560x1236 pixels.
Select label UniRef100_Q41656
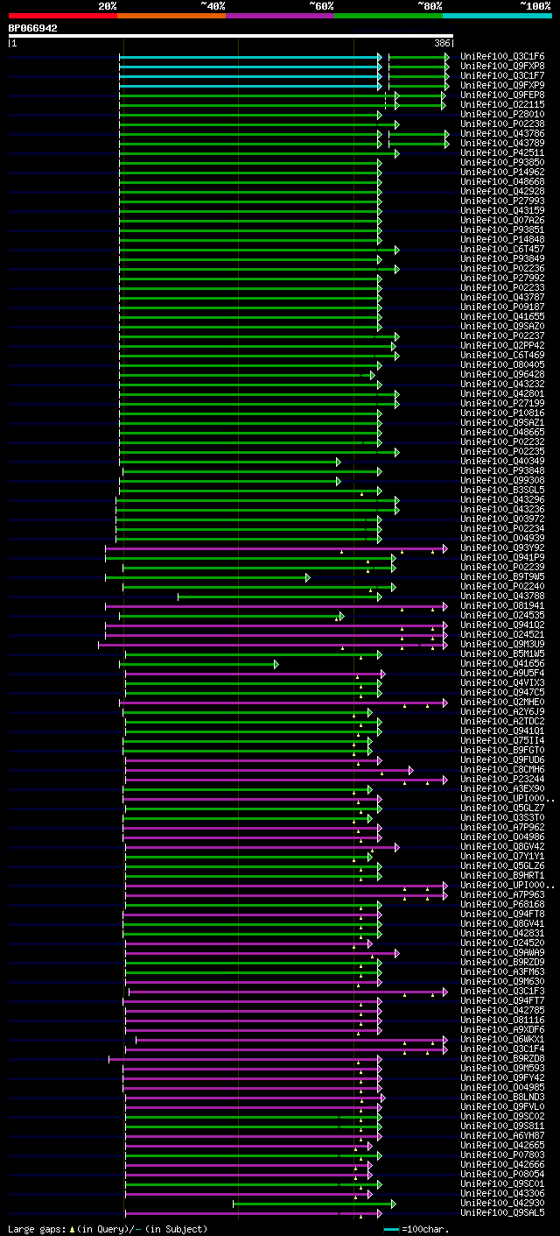coord(502,664)
